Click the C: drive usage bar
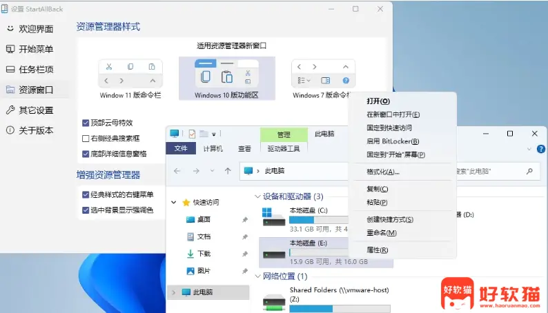 (x=319, y=220)
